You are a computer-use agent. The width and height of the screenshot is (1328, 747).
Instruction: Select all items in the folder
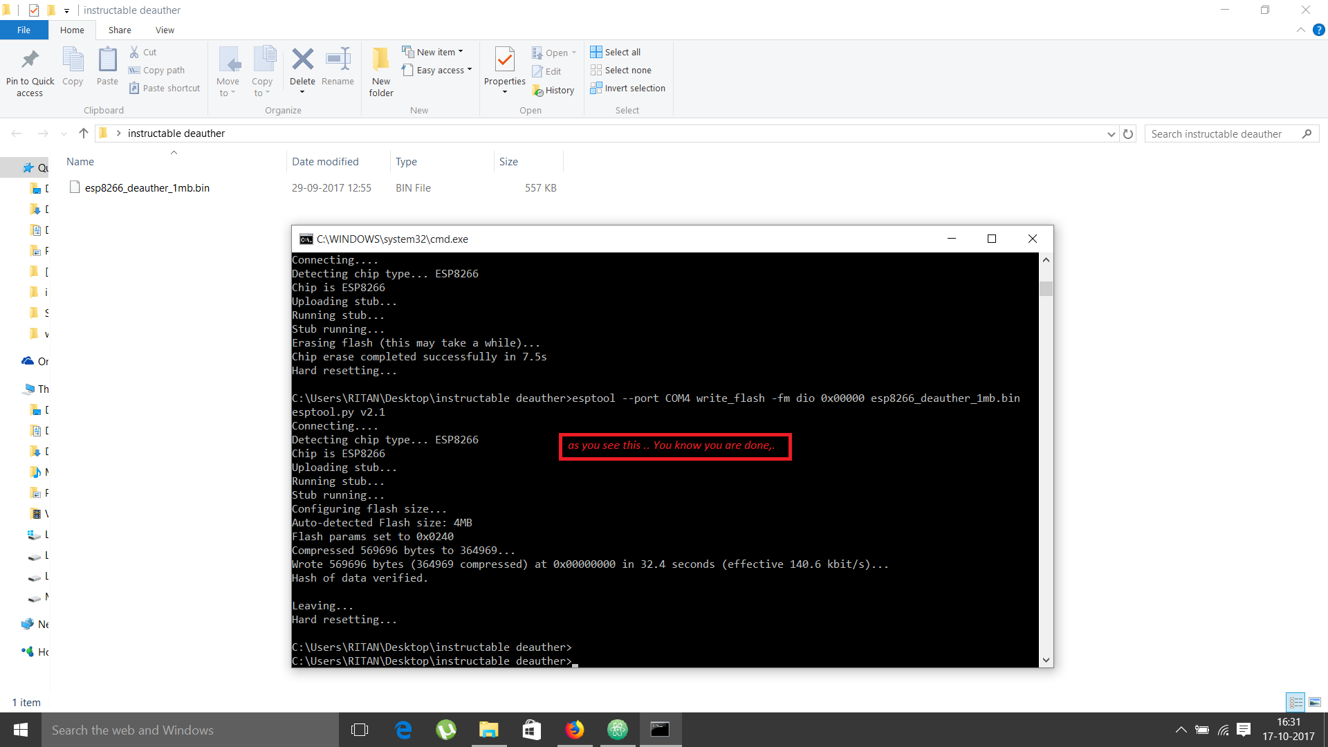coord(616,51)
